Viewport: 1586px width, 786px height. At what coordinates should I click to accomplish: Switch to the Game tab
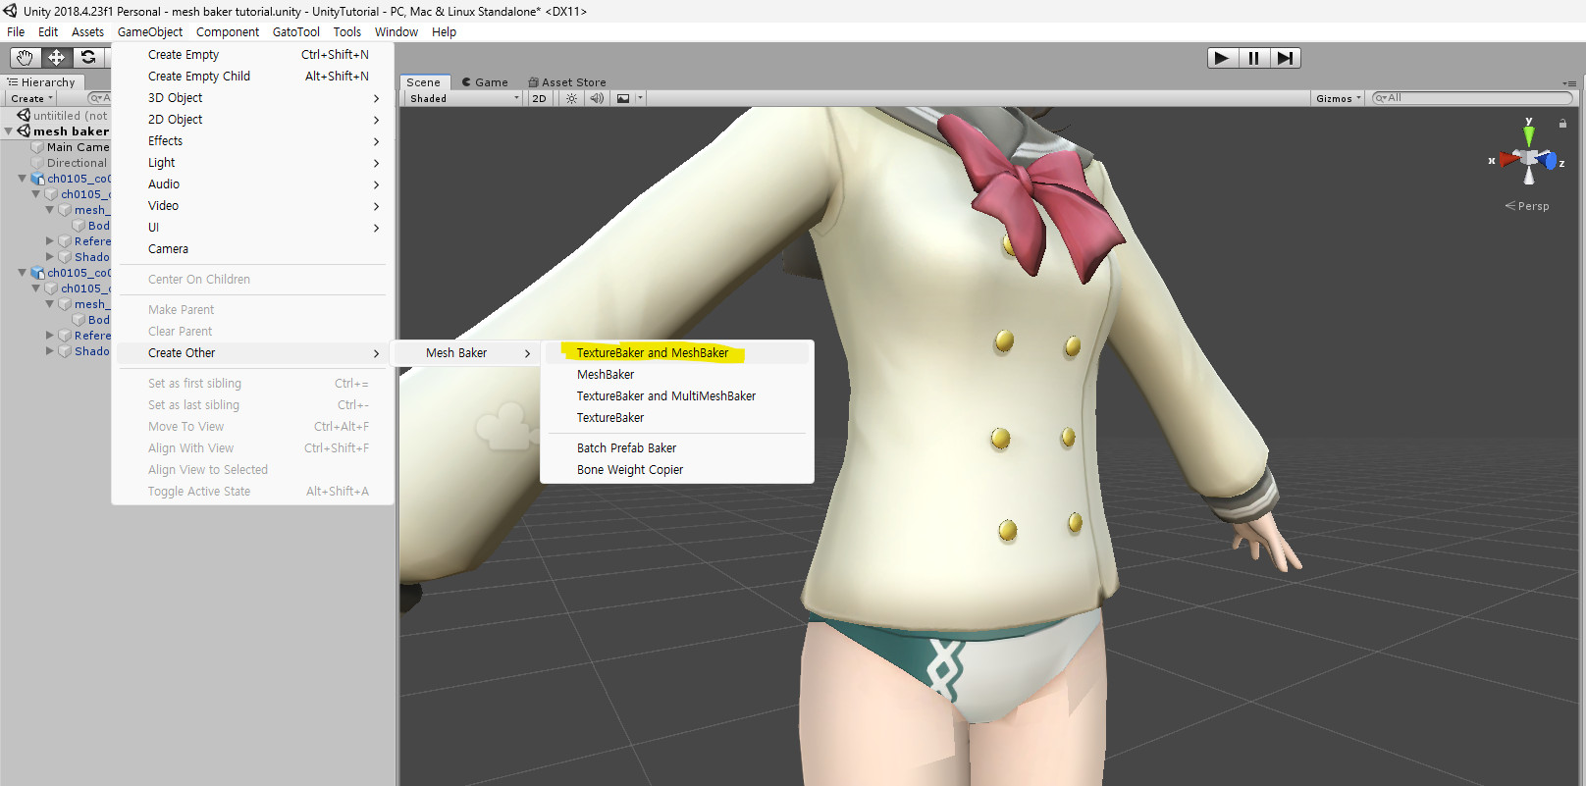coord(485,82)
